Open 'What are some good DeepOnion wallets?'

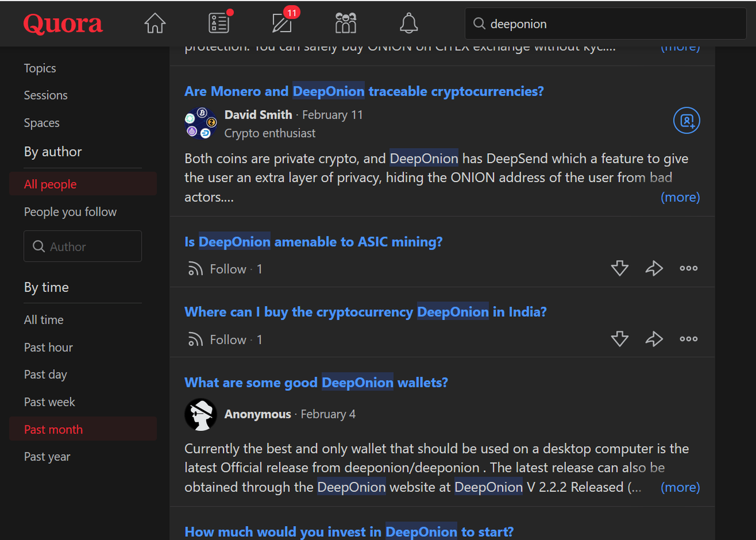point(316,382)
